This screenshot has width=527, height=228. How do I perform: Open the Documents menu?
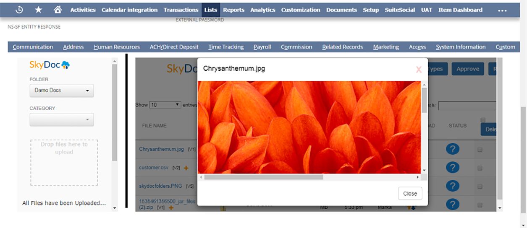(341, 10)
